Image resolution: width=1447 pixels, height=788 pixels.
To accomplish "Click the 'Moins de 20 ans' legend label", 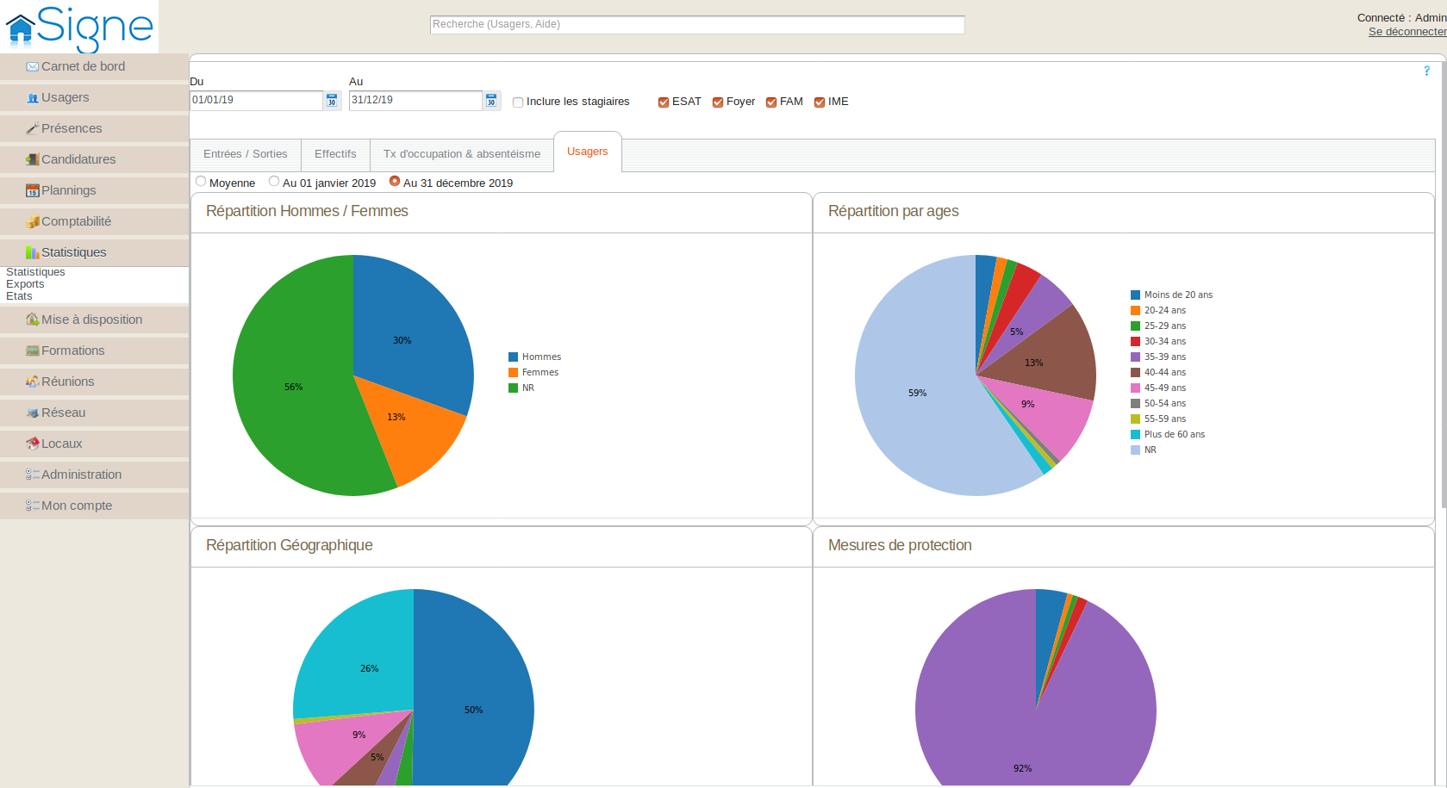I will 1178,295.
